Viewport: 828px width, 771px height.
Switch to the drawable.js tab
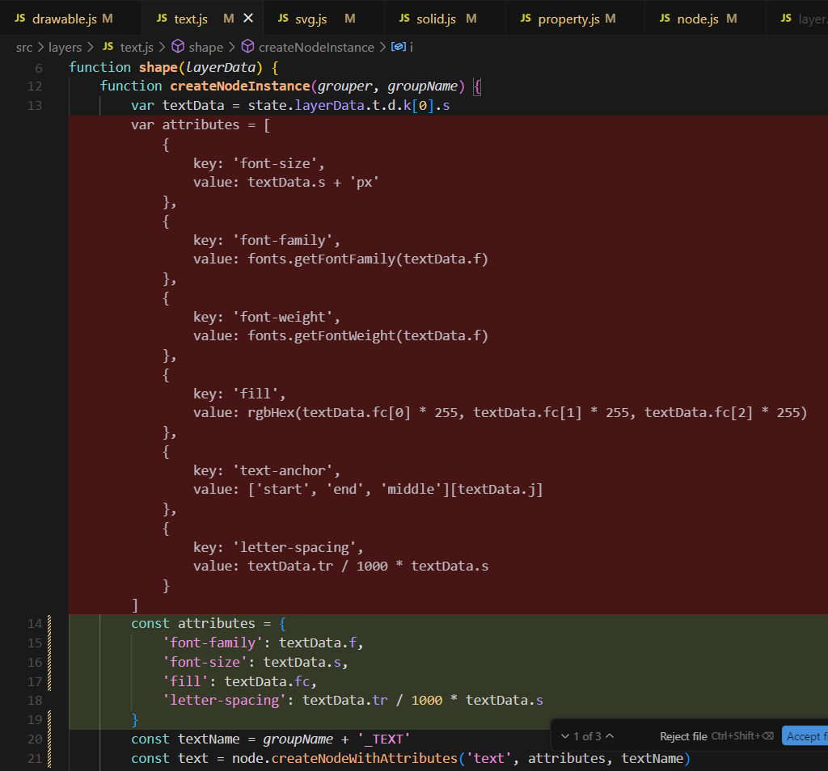pyautogui.click(x=65, y=18)
